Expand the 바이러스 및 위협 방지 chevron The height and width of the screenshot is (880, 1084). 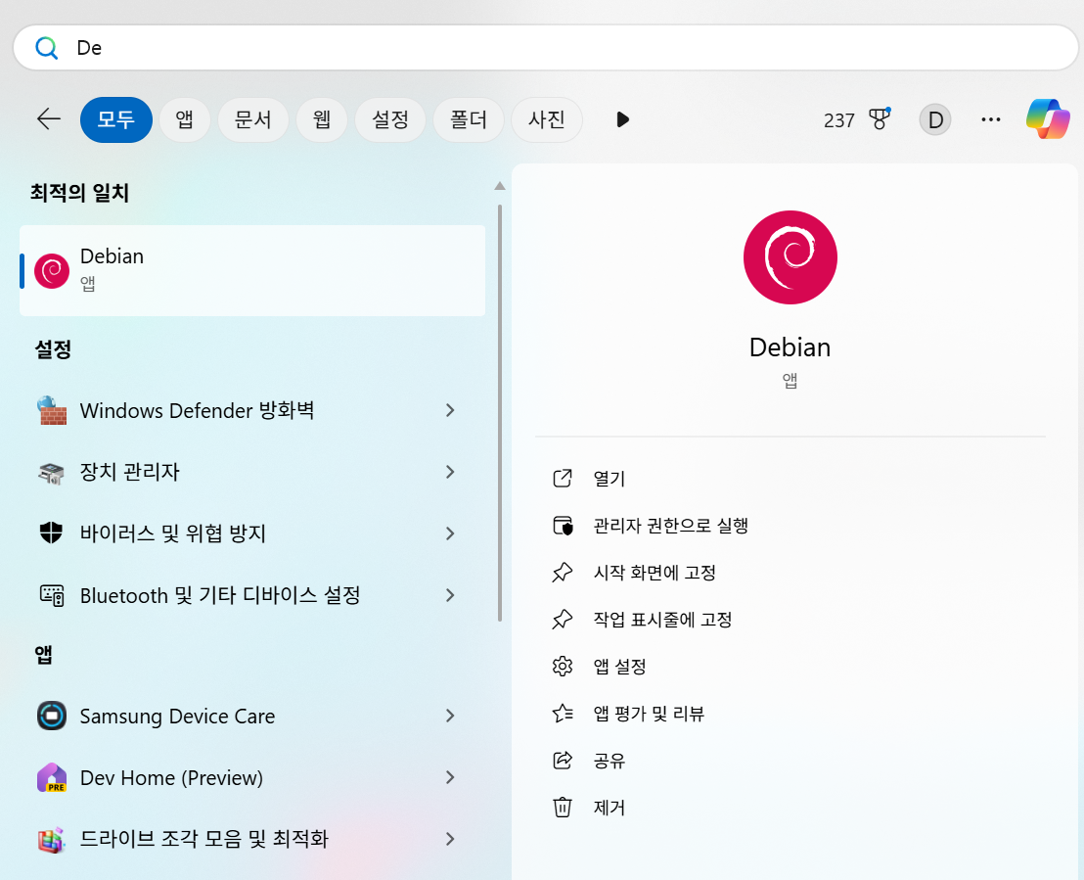(450, 533)
